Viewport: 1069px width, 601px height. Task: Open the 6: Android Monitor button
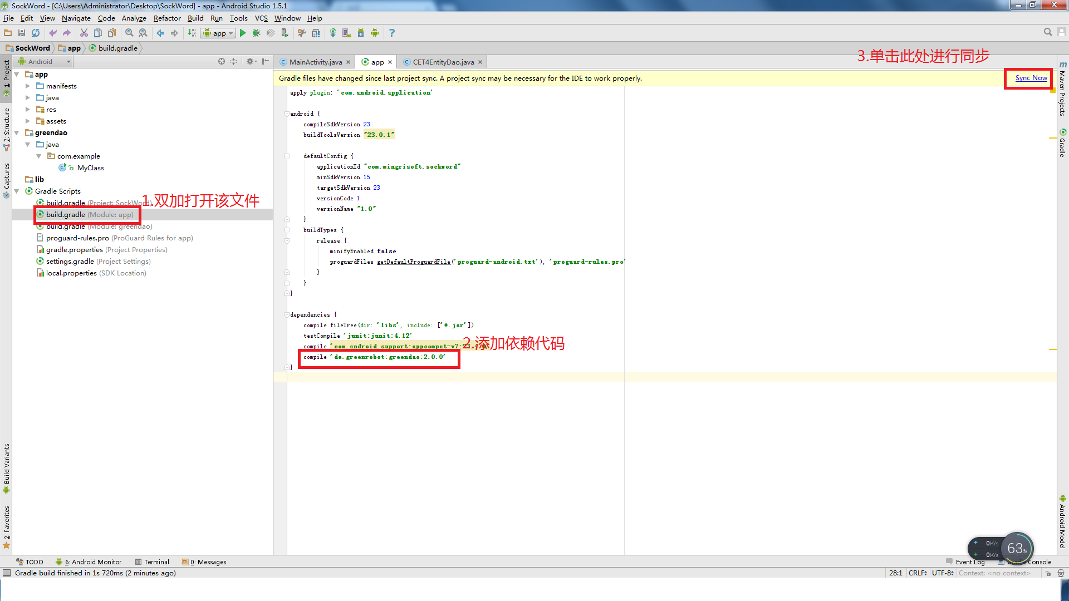[x=89, y=562]
